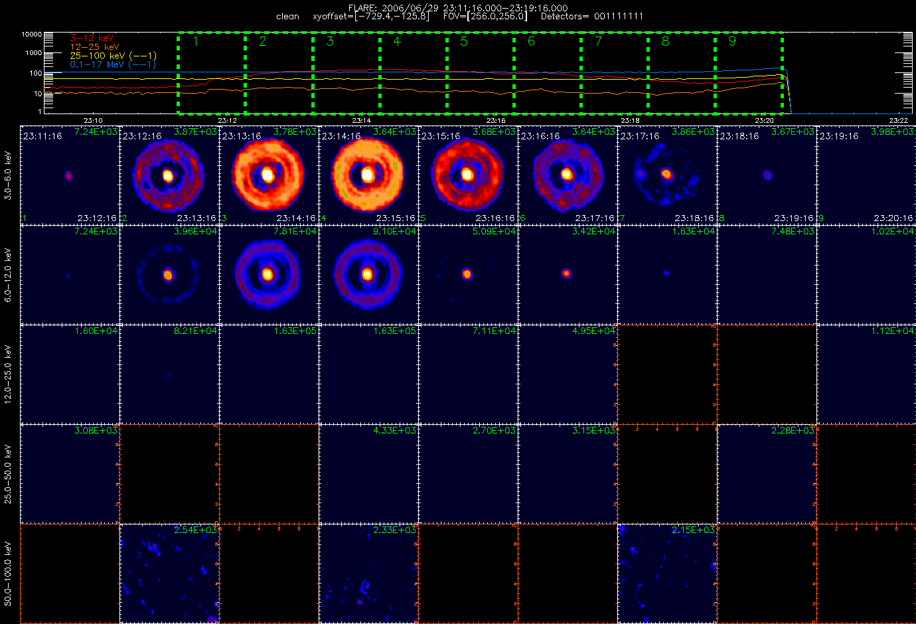Open the 6–12 keV image labeled 3.42E+04
The image size is (916, 624).
(x=568, y=275)
